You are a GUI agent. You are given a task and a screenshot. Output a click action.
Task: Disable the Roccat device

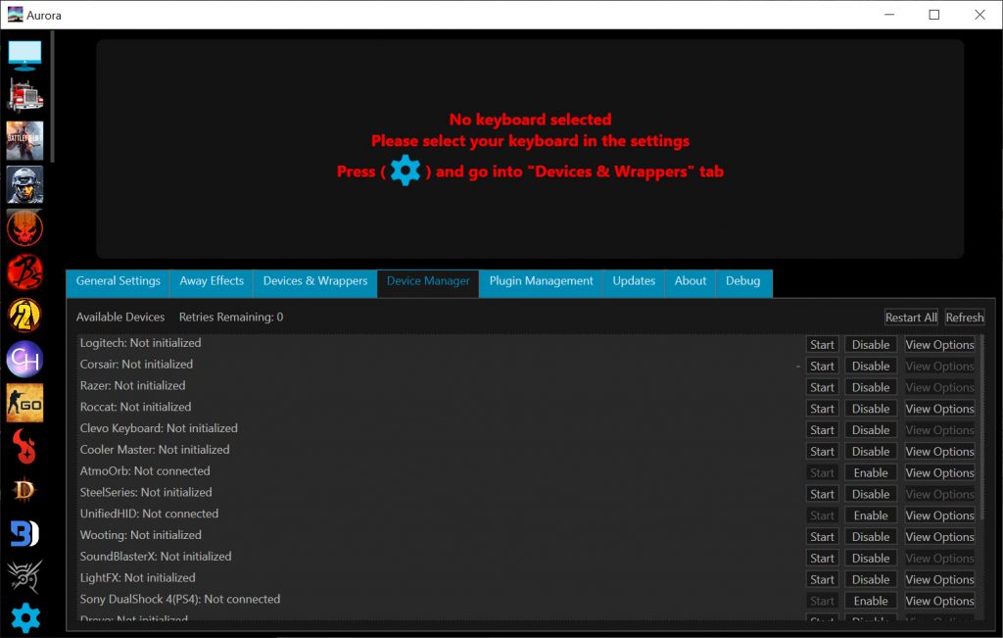[x=871, y=409]
